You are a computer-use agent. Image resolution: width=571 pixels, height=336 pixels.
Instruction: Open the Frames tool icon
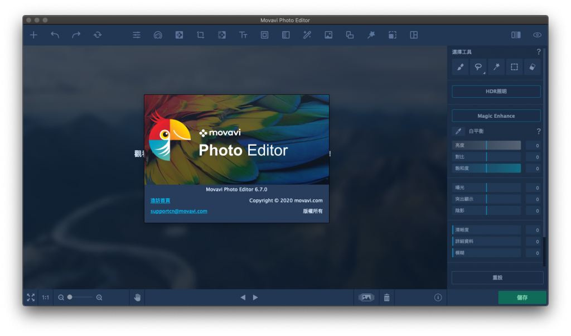(x=264, y=35)
